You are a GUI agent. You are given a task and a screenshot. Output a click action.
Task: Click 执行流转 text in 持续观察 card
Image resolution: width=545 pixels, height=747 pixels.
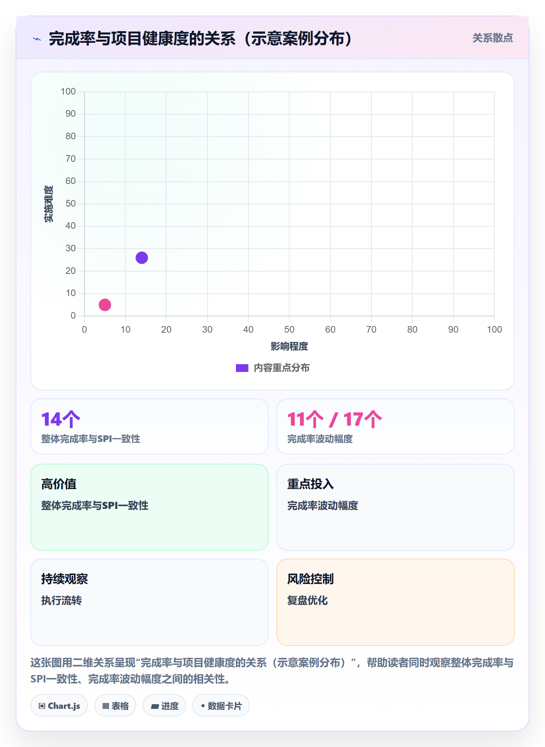(x=62, y=600)
